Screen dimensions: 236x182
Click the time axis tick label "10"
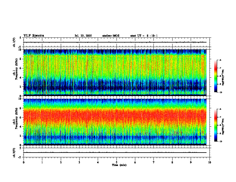click(209, 162)
